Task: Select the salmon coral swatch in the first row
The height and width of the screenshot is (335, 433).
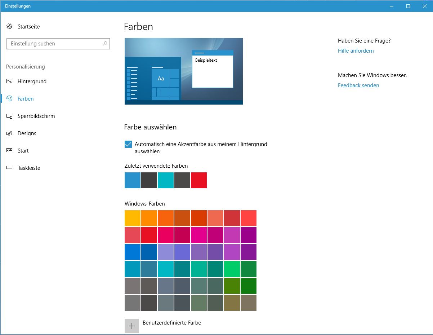Action: [215, 218]
